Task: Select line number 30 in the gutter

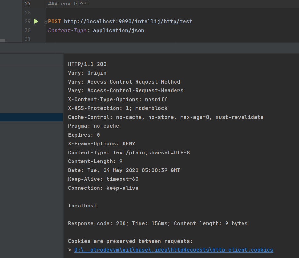Action: (x=28, y=31)
